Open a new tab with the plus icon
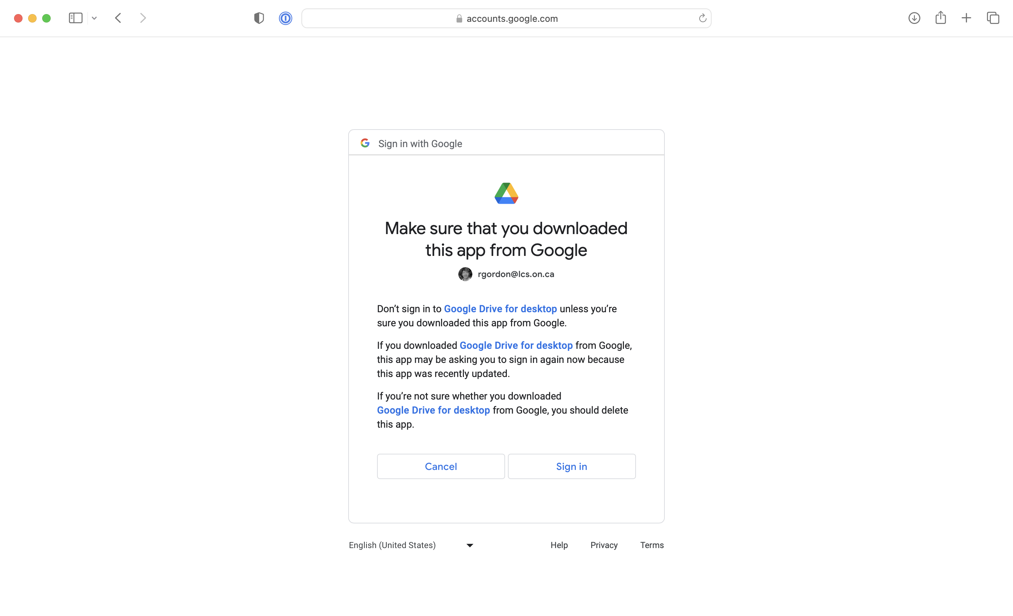The width and height of the screenshot is (1013, 616). (966, 18)
